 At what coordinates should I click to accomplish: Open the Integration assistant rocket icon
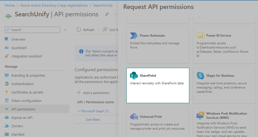[x=7, y=56]
